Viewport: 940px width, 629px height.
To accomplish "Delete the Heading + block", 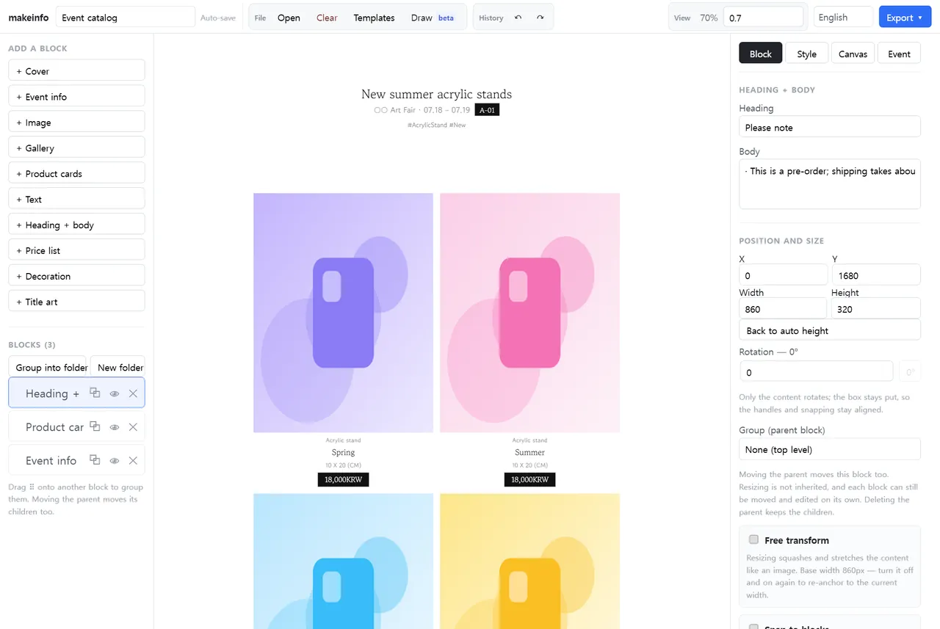I will [x=133, y=393].
